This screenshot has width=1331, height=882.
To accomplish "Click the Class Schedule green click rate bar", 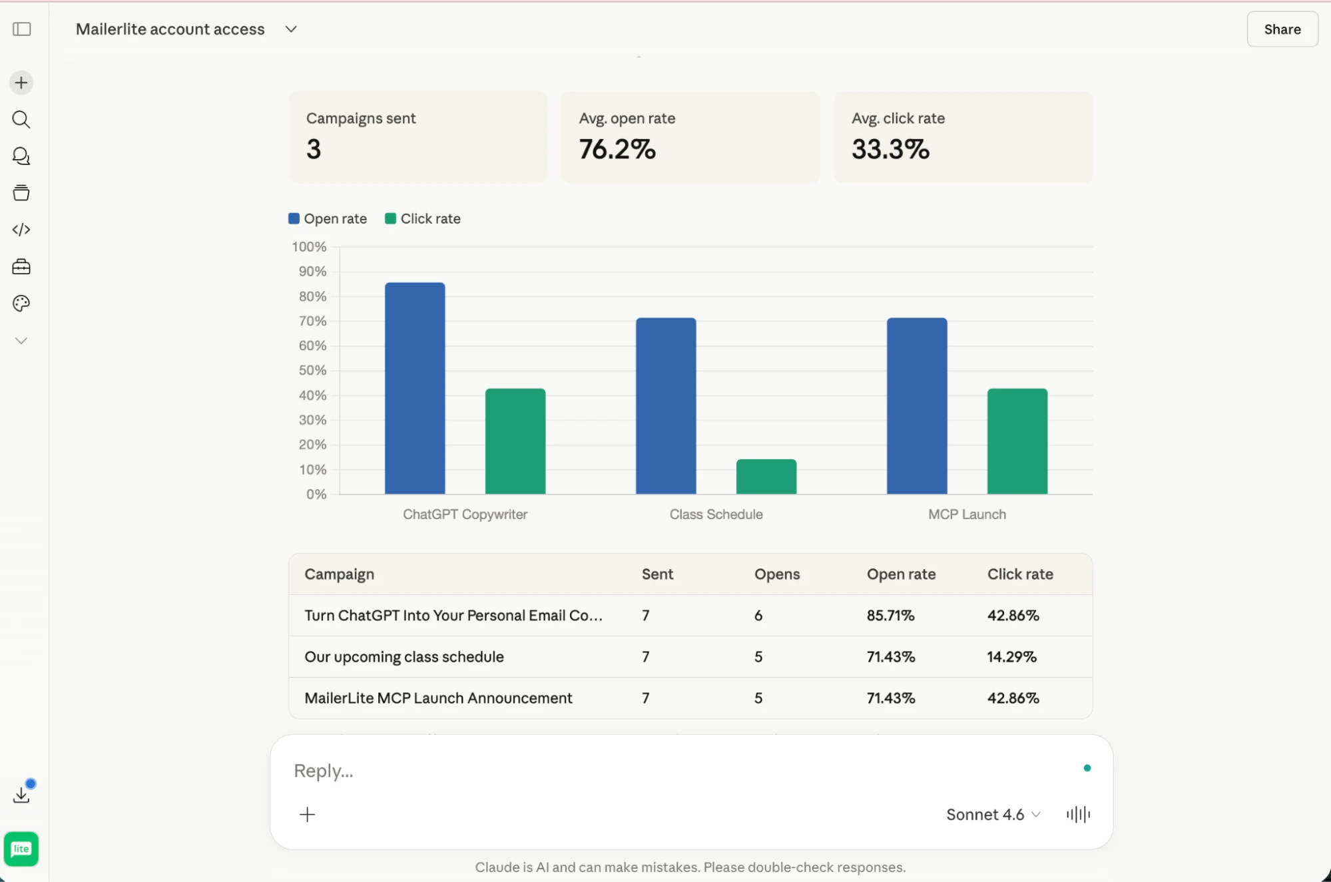I will (x=766, y=477).
